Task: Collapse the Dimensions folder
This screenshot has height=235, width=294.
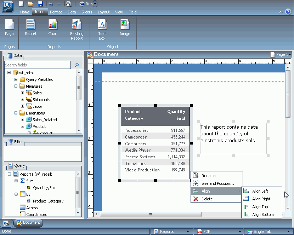Action: [16, 113]
